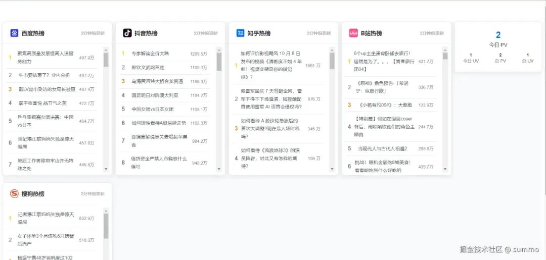546x260 pixels.
Task: Click the Sogou S logo icon
Action: (x=14, y=193)
